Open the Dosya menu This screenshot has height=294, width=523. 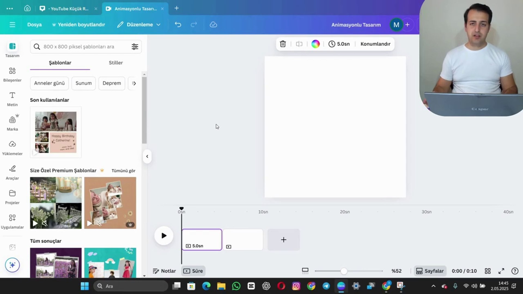tap(34, 24)
